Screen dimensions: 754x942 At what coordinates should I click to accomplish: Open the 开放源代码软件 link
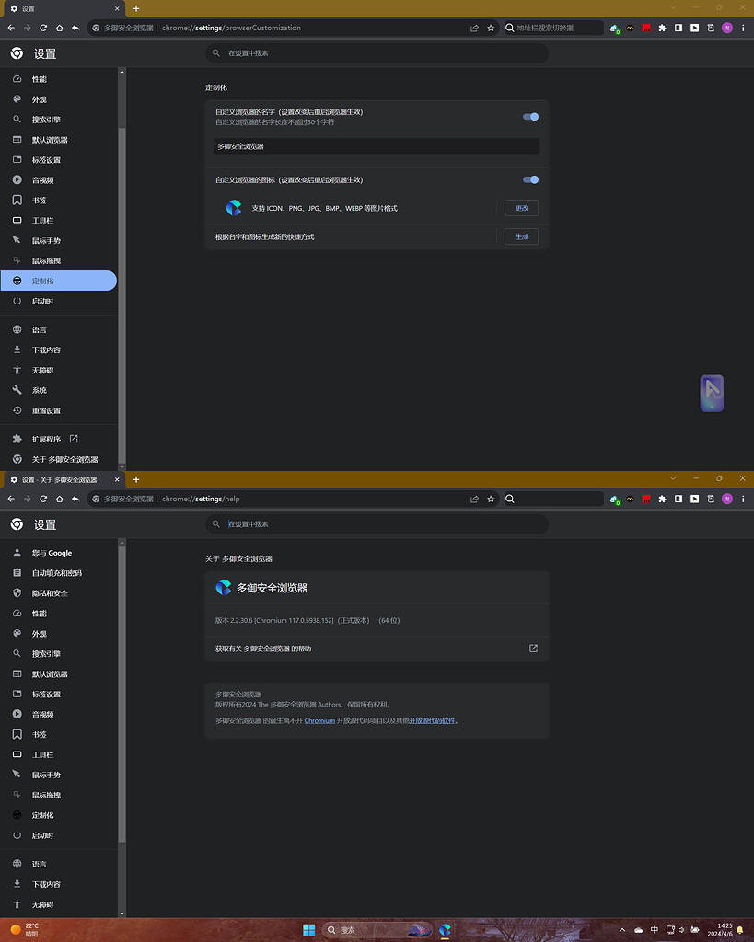pos(432,720)
